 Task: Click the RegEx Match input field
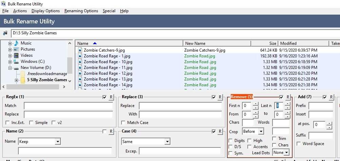pos(68,106)
